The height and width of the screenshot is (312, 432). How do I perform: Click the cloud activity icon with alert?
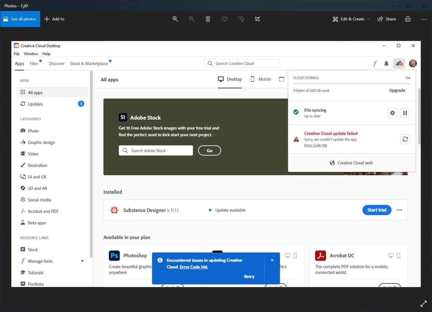[x=399, y=63]
